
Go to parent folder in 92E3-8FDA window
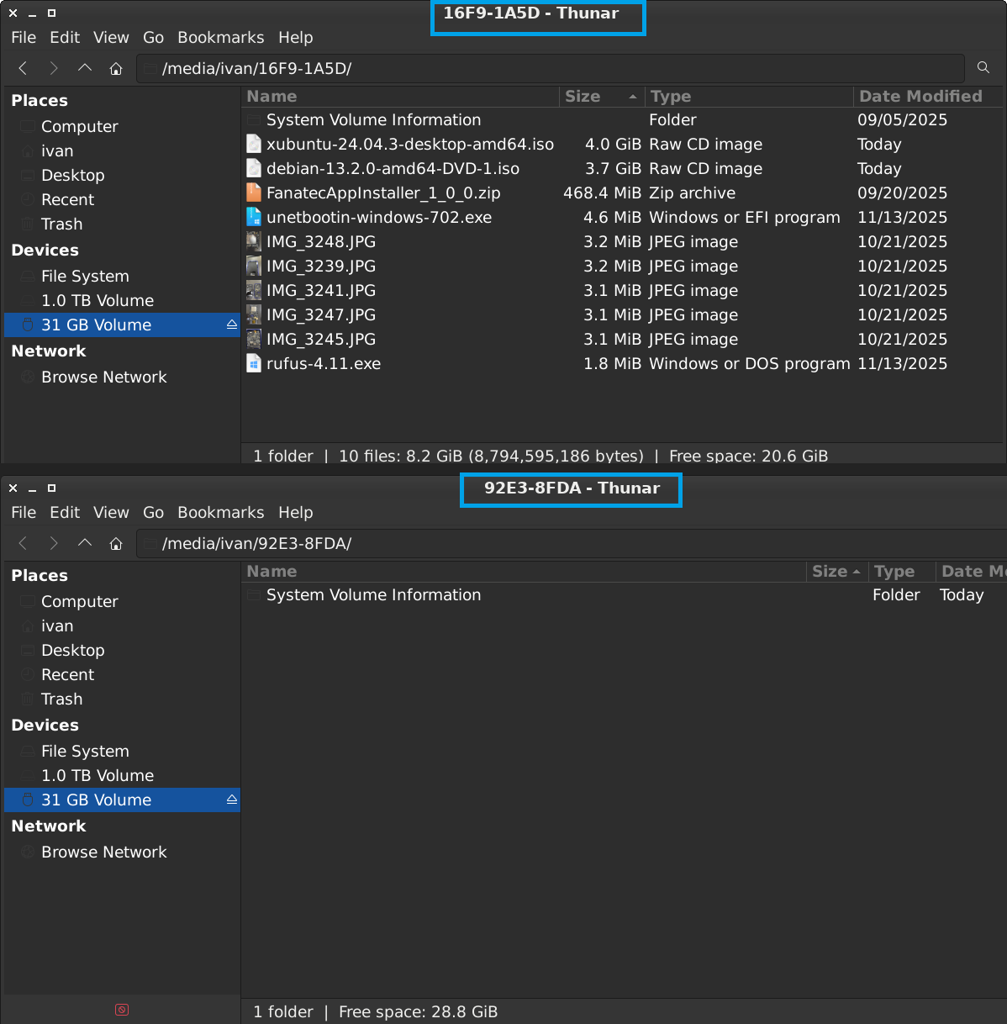point(85,543)
